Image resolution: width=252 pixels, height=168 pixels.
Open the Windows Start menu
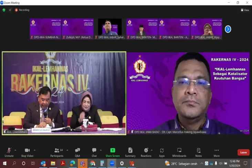click(5, 164)
